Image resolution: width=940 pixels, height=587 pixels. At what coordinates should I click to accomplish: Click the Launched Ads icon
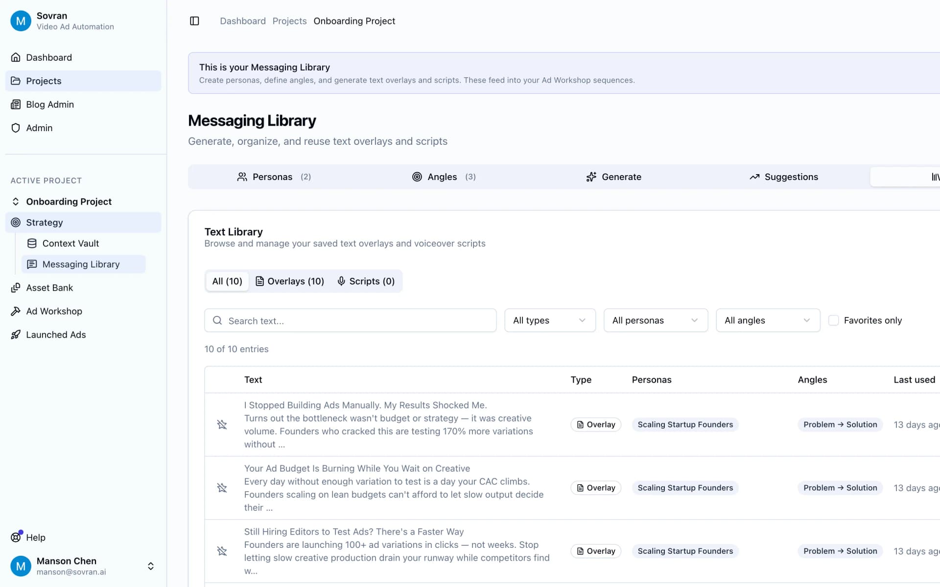tap(16, 335)
